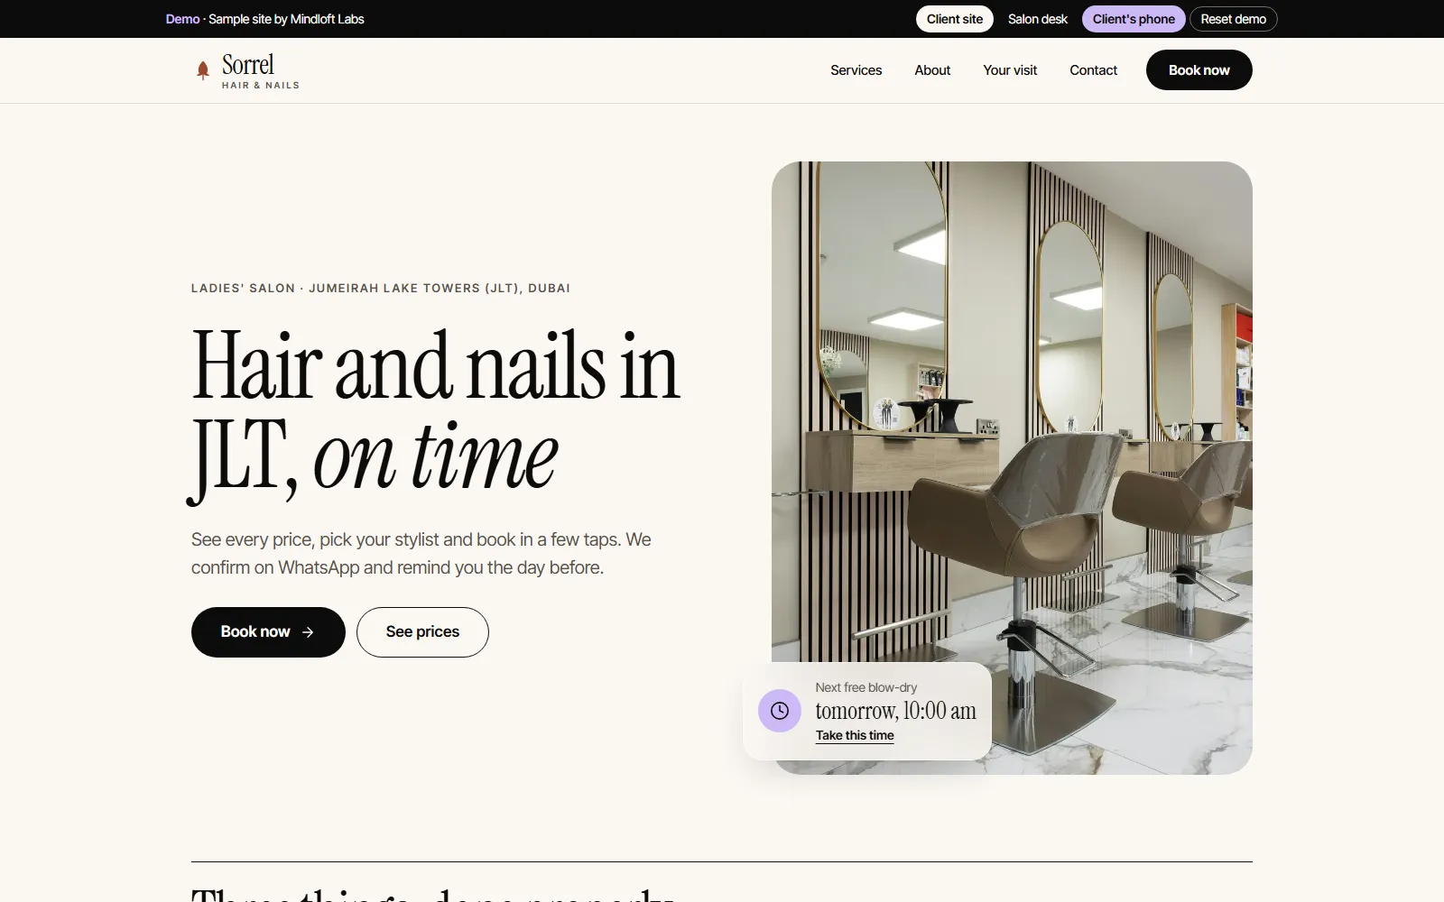Image resolution: width=1444 pixels, height=902 pixels.
Task: Open the Contact nav link
Action: (x=1093, y=70)
